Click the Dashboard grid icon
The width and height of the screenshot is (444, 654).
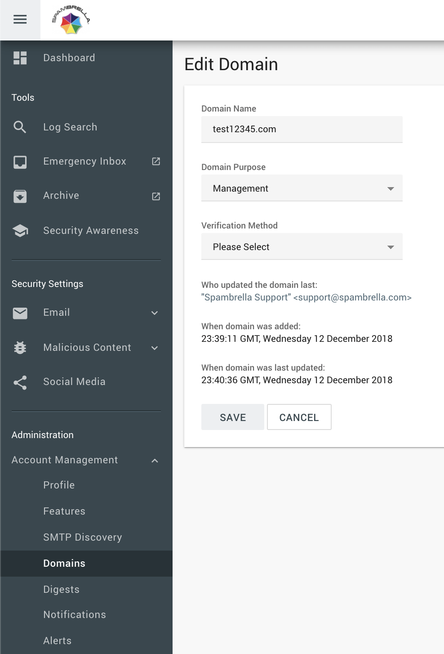point(20,58)
